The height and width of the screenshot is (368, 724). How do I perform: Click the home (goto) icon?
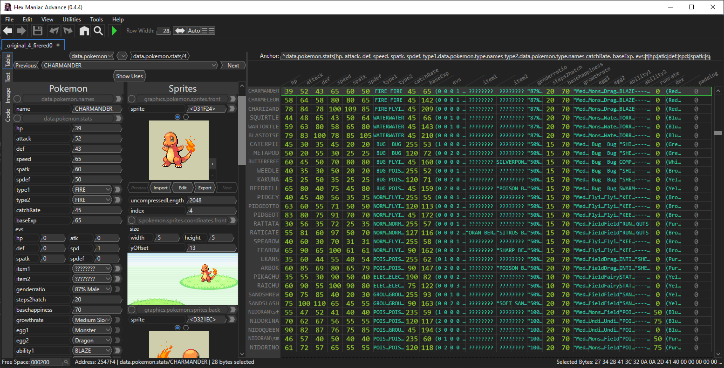[84, 31]
